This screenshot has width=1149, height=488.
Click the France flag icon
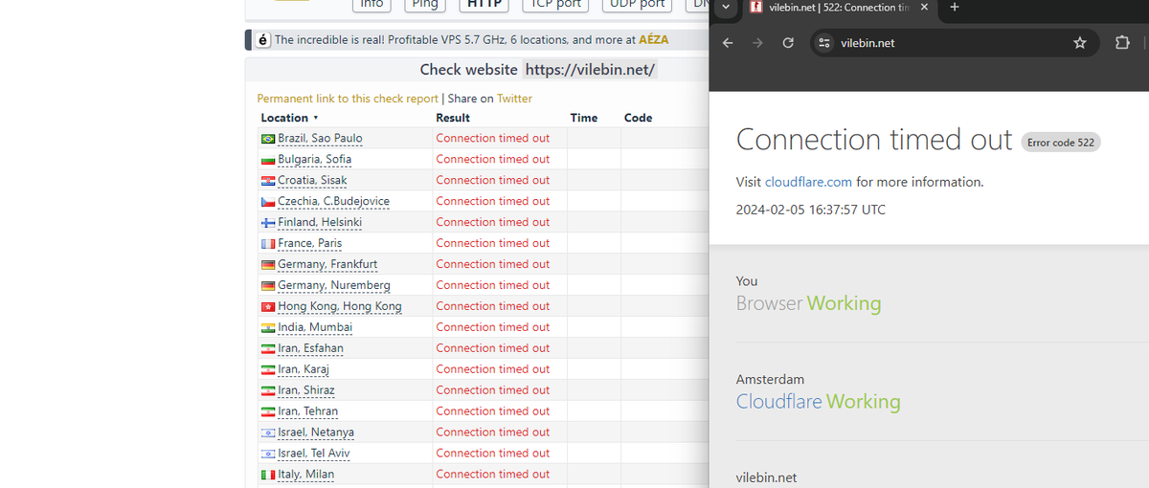pyautogui.click(x=268, y=244)
